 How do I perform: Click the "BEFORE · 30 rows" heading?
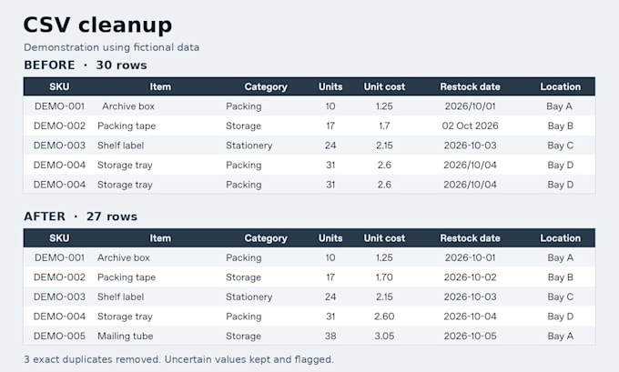click(x=86, y=65)
